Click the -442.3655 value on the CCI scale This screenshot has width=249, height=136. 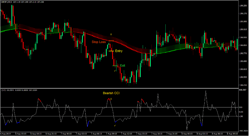coord(243,130)
